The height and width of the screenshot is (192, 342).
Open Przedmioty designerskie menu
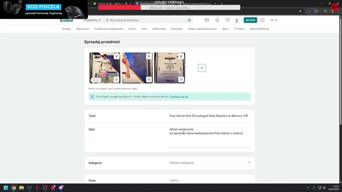click(109, 29)
